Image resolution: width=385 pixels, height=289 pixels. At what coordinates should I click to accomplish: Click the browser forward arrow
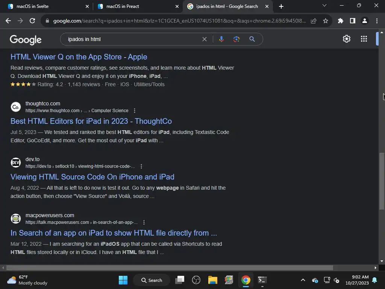coord(20,21)
